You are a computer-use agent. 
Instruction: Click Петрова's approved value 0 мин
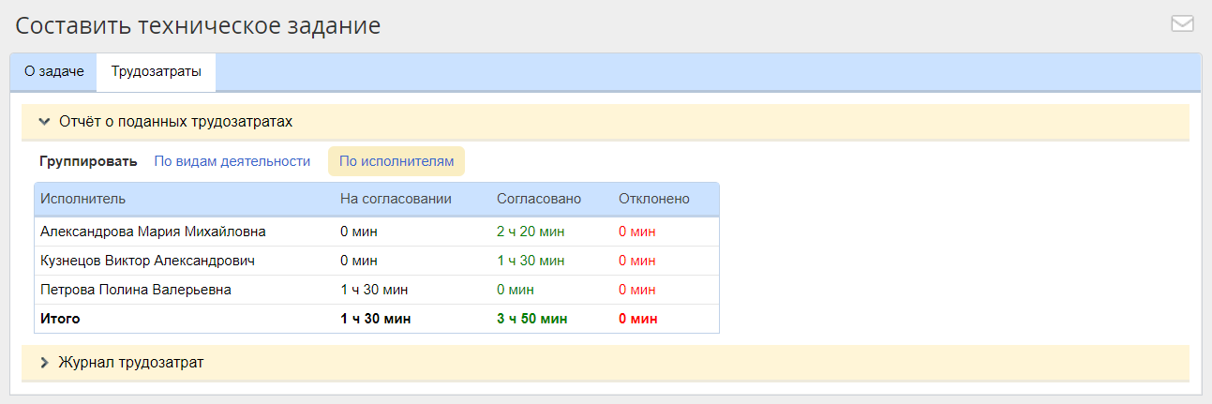(x=516, y=290)
